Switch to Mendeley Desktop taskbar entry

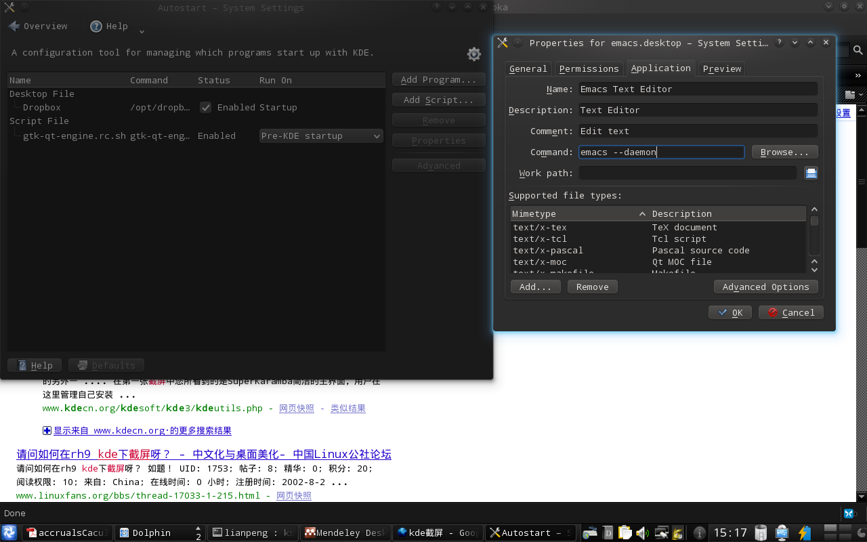pos(344,533)
